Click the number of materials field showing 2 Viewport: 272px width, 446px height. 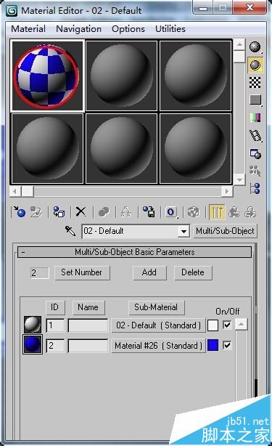tap(39, 273)
